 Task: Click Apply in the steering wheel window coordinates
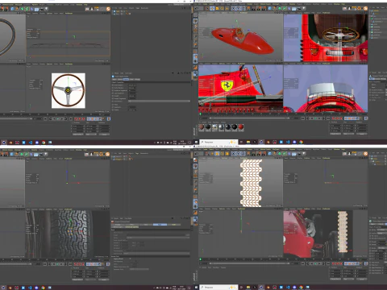pos(105,135)
